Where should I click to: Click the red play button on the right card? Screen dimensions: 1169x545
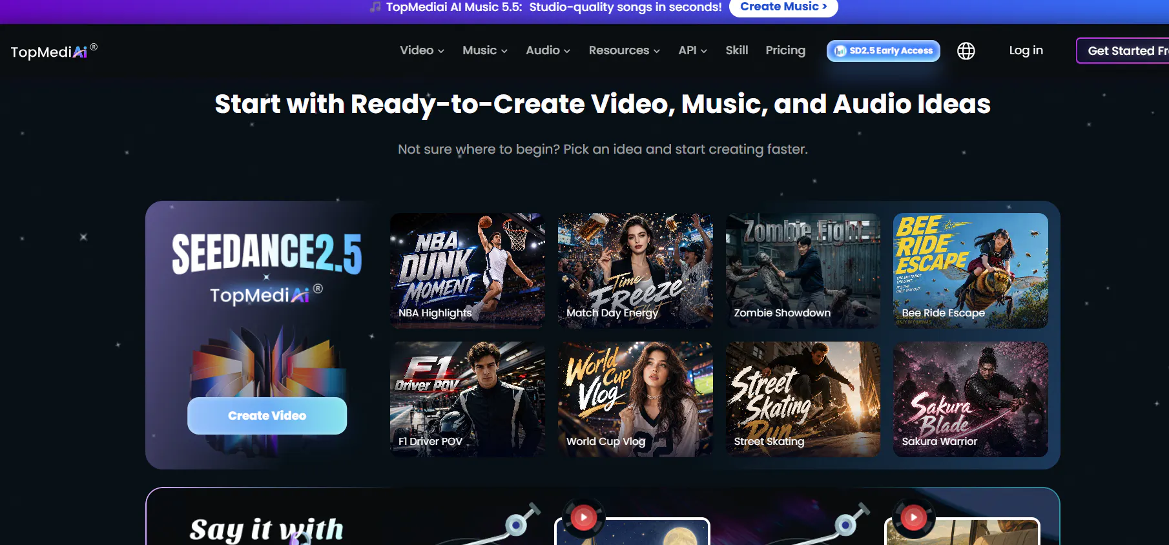pos(913,517)
